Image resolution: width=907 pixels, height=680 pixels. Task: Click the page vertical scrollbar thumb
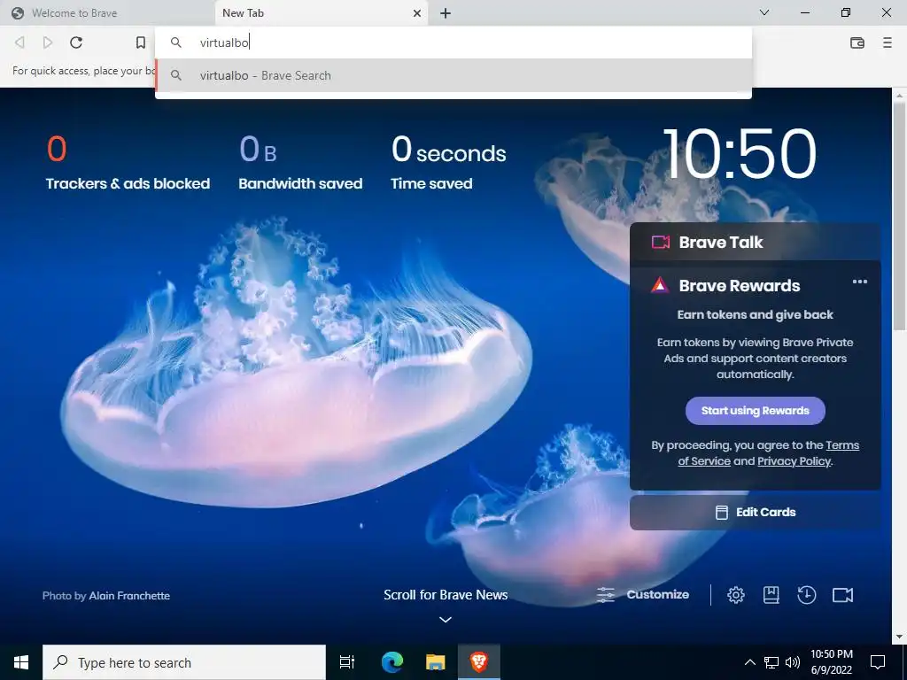point(898,217)
